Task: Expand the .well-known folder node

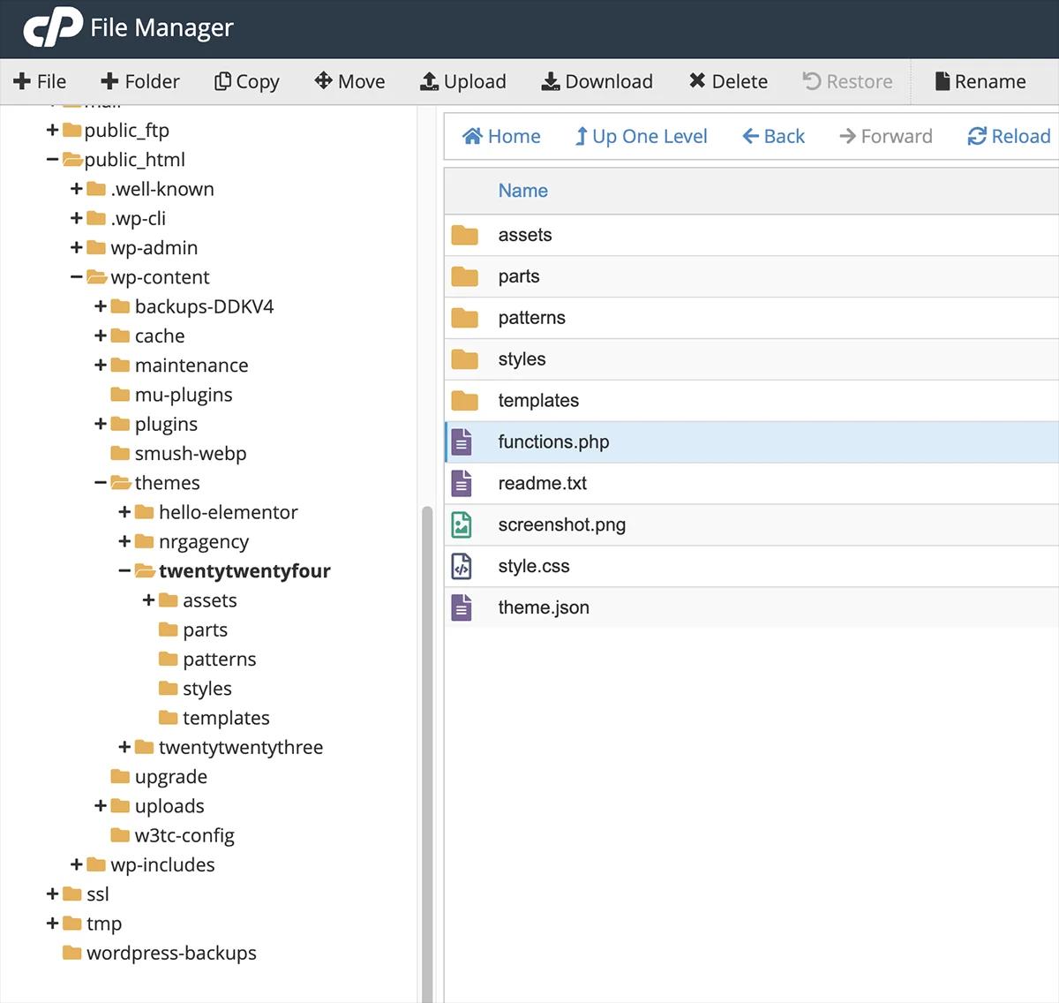Action: (77, 189)
